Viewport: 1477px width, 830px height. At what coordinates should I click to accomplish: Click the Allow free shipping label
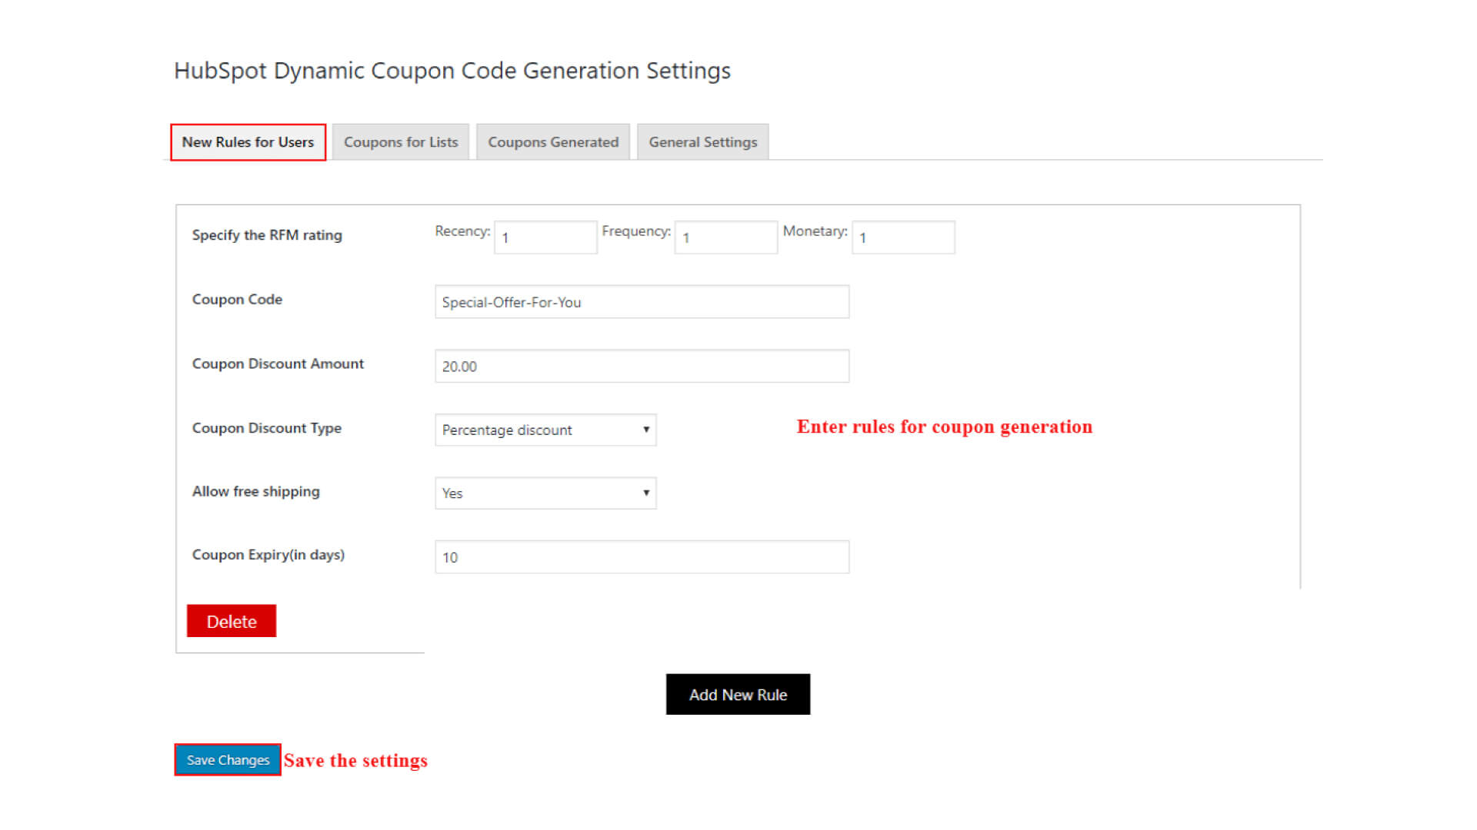[255, 492]
